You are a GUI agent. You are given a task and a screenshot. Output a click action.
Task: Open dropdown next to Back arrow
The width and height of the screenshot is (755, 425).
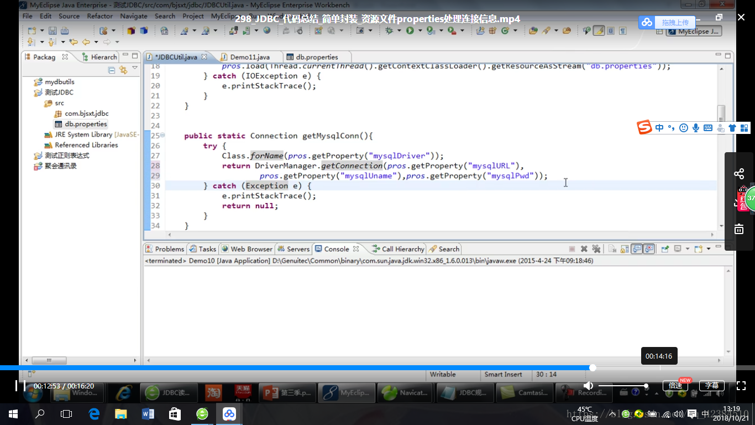(96, 42)
